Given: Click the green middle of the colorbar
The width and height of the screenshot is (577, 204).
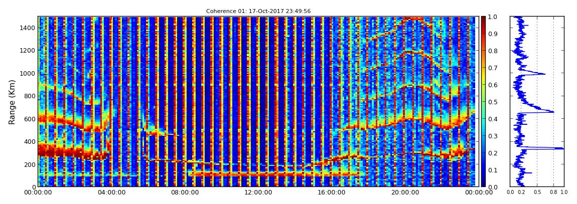Looking at the screenshot, I should click(x=484, y=102).
